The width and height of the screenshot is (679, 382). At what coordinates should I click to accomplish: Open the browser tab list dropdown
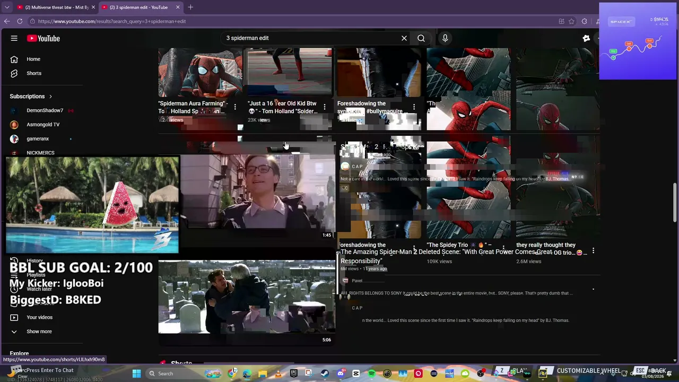(7, 7)
